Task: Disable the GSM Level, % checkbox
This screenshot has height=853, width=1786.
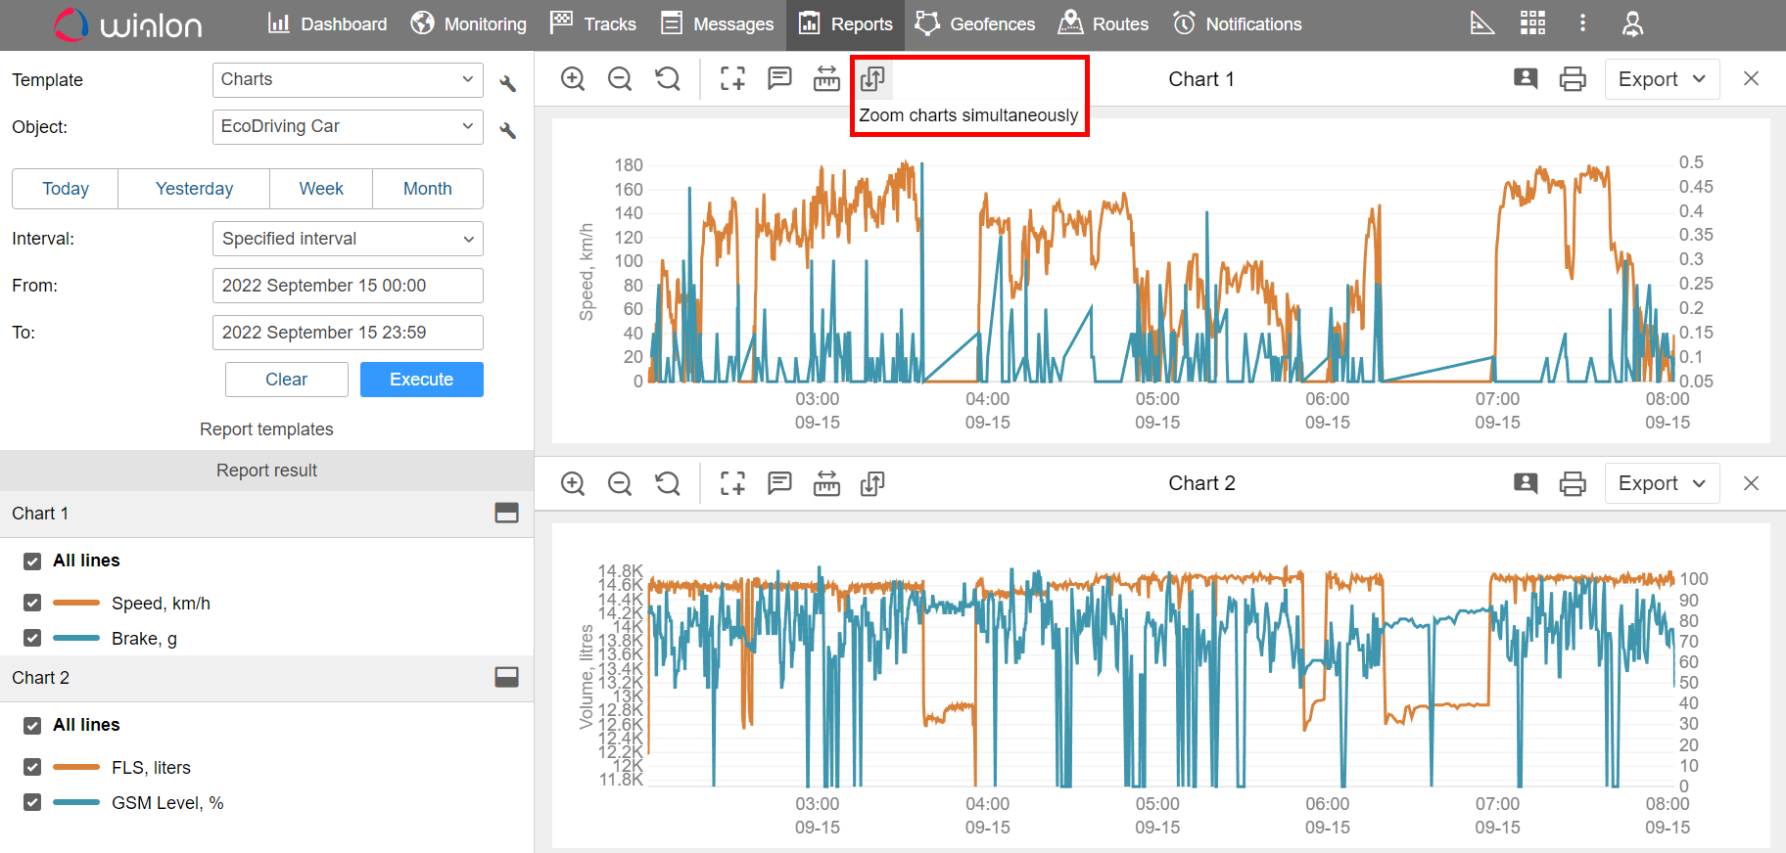Action: (32, 802)
